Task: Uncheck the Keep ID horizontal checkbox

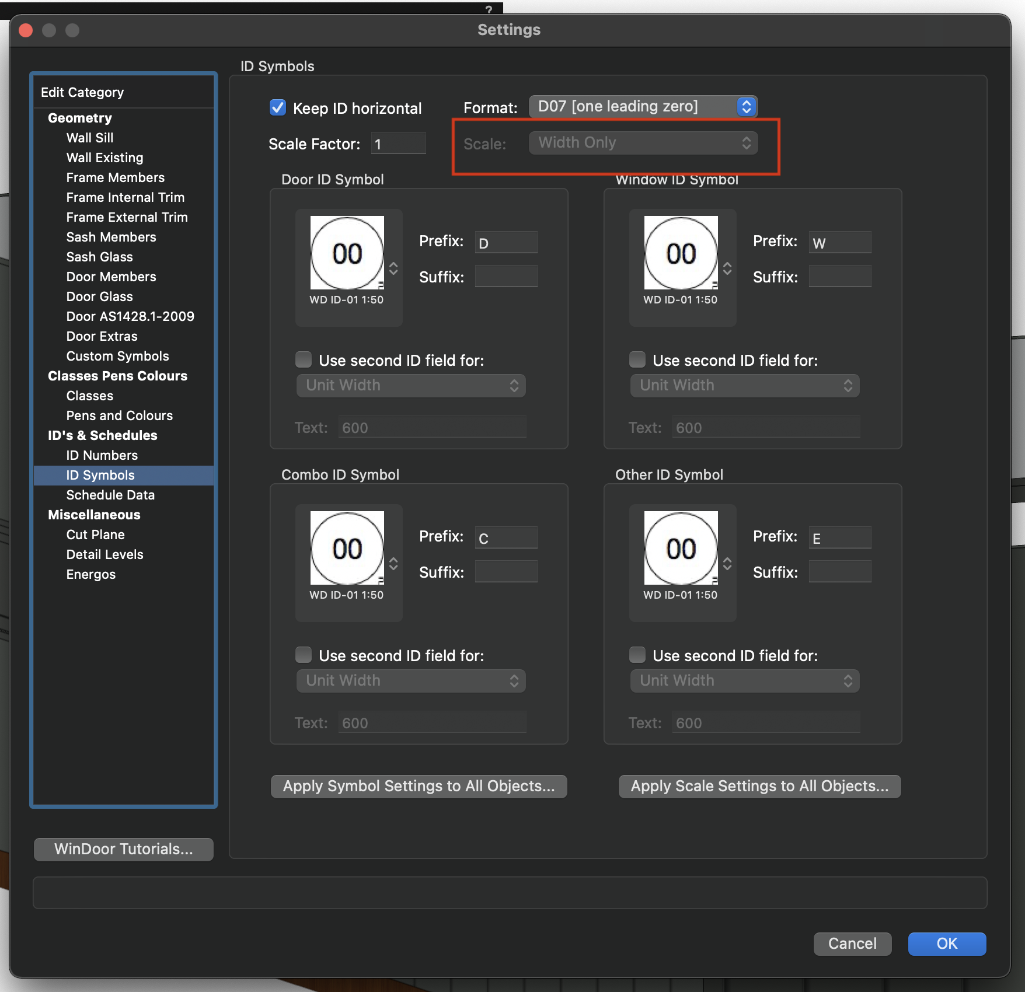Action: click(278, 108)
